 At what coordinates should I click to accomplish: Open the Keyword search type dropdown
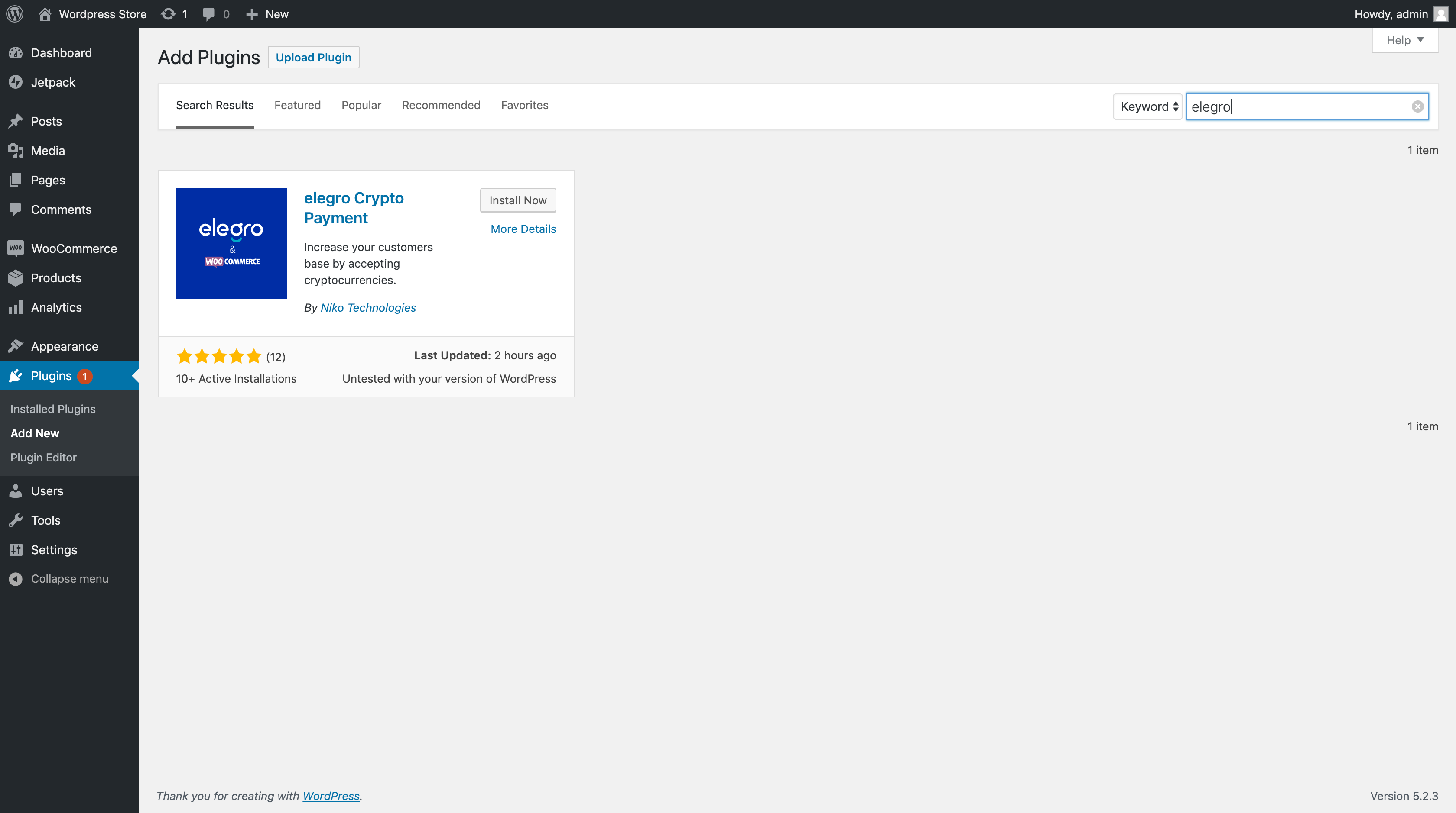point(1147,106)
